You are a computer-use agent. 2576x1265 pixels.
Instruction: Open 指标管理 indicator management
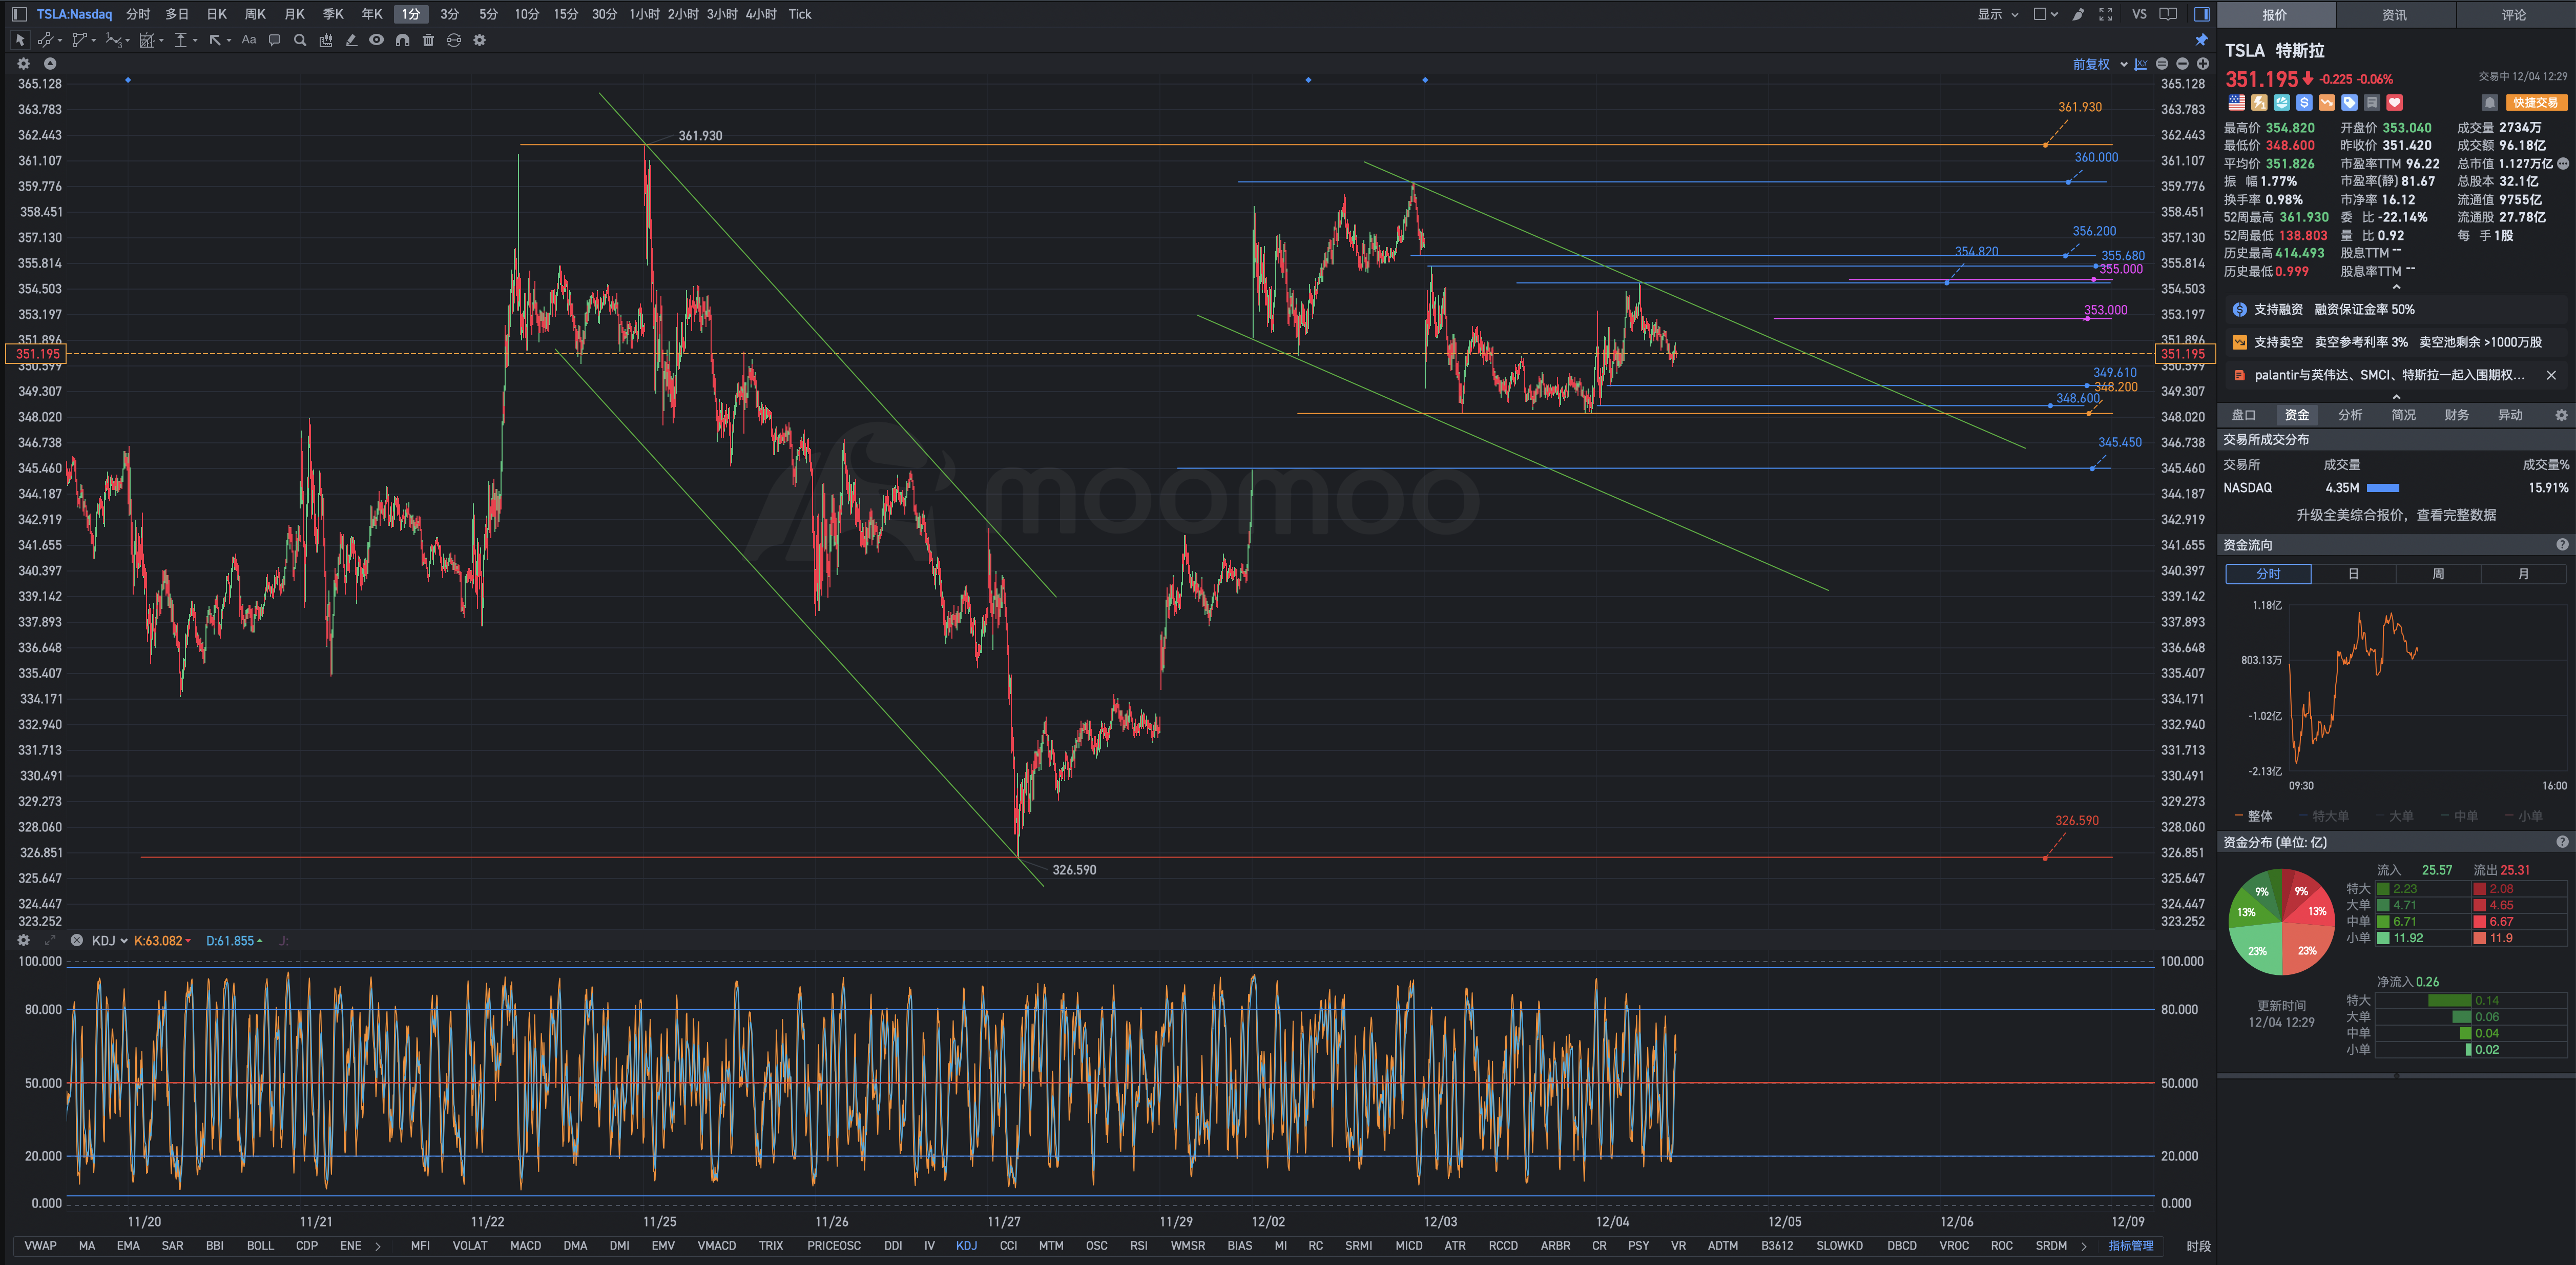click(x=2131, y=1246)
